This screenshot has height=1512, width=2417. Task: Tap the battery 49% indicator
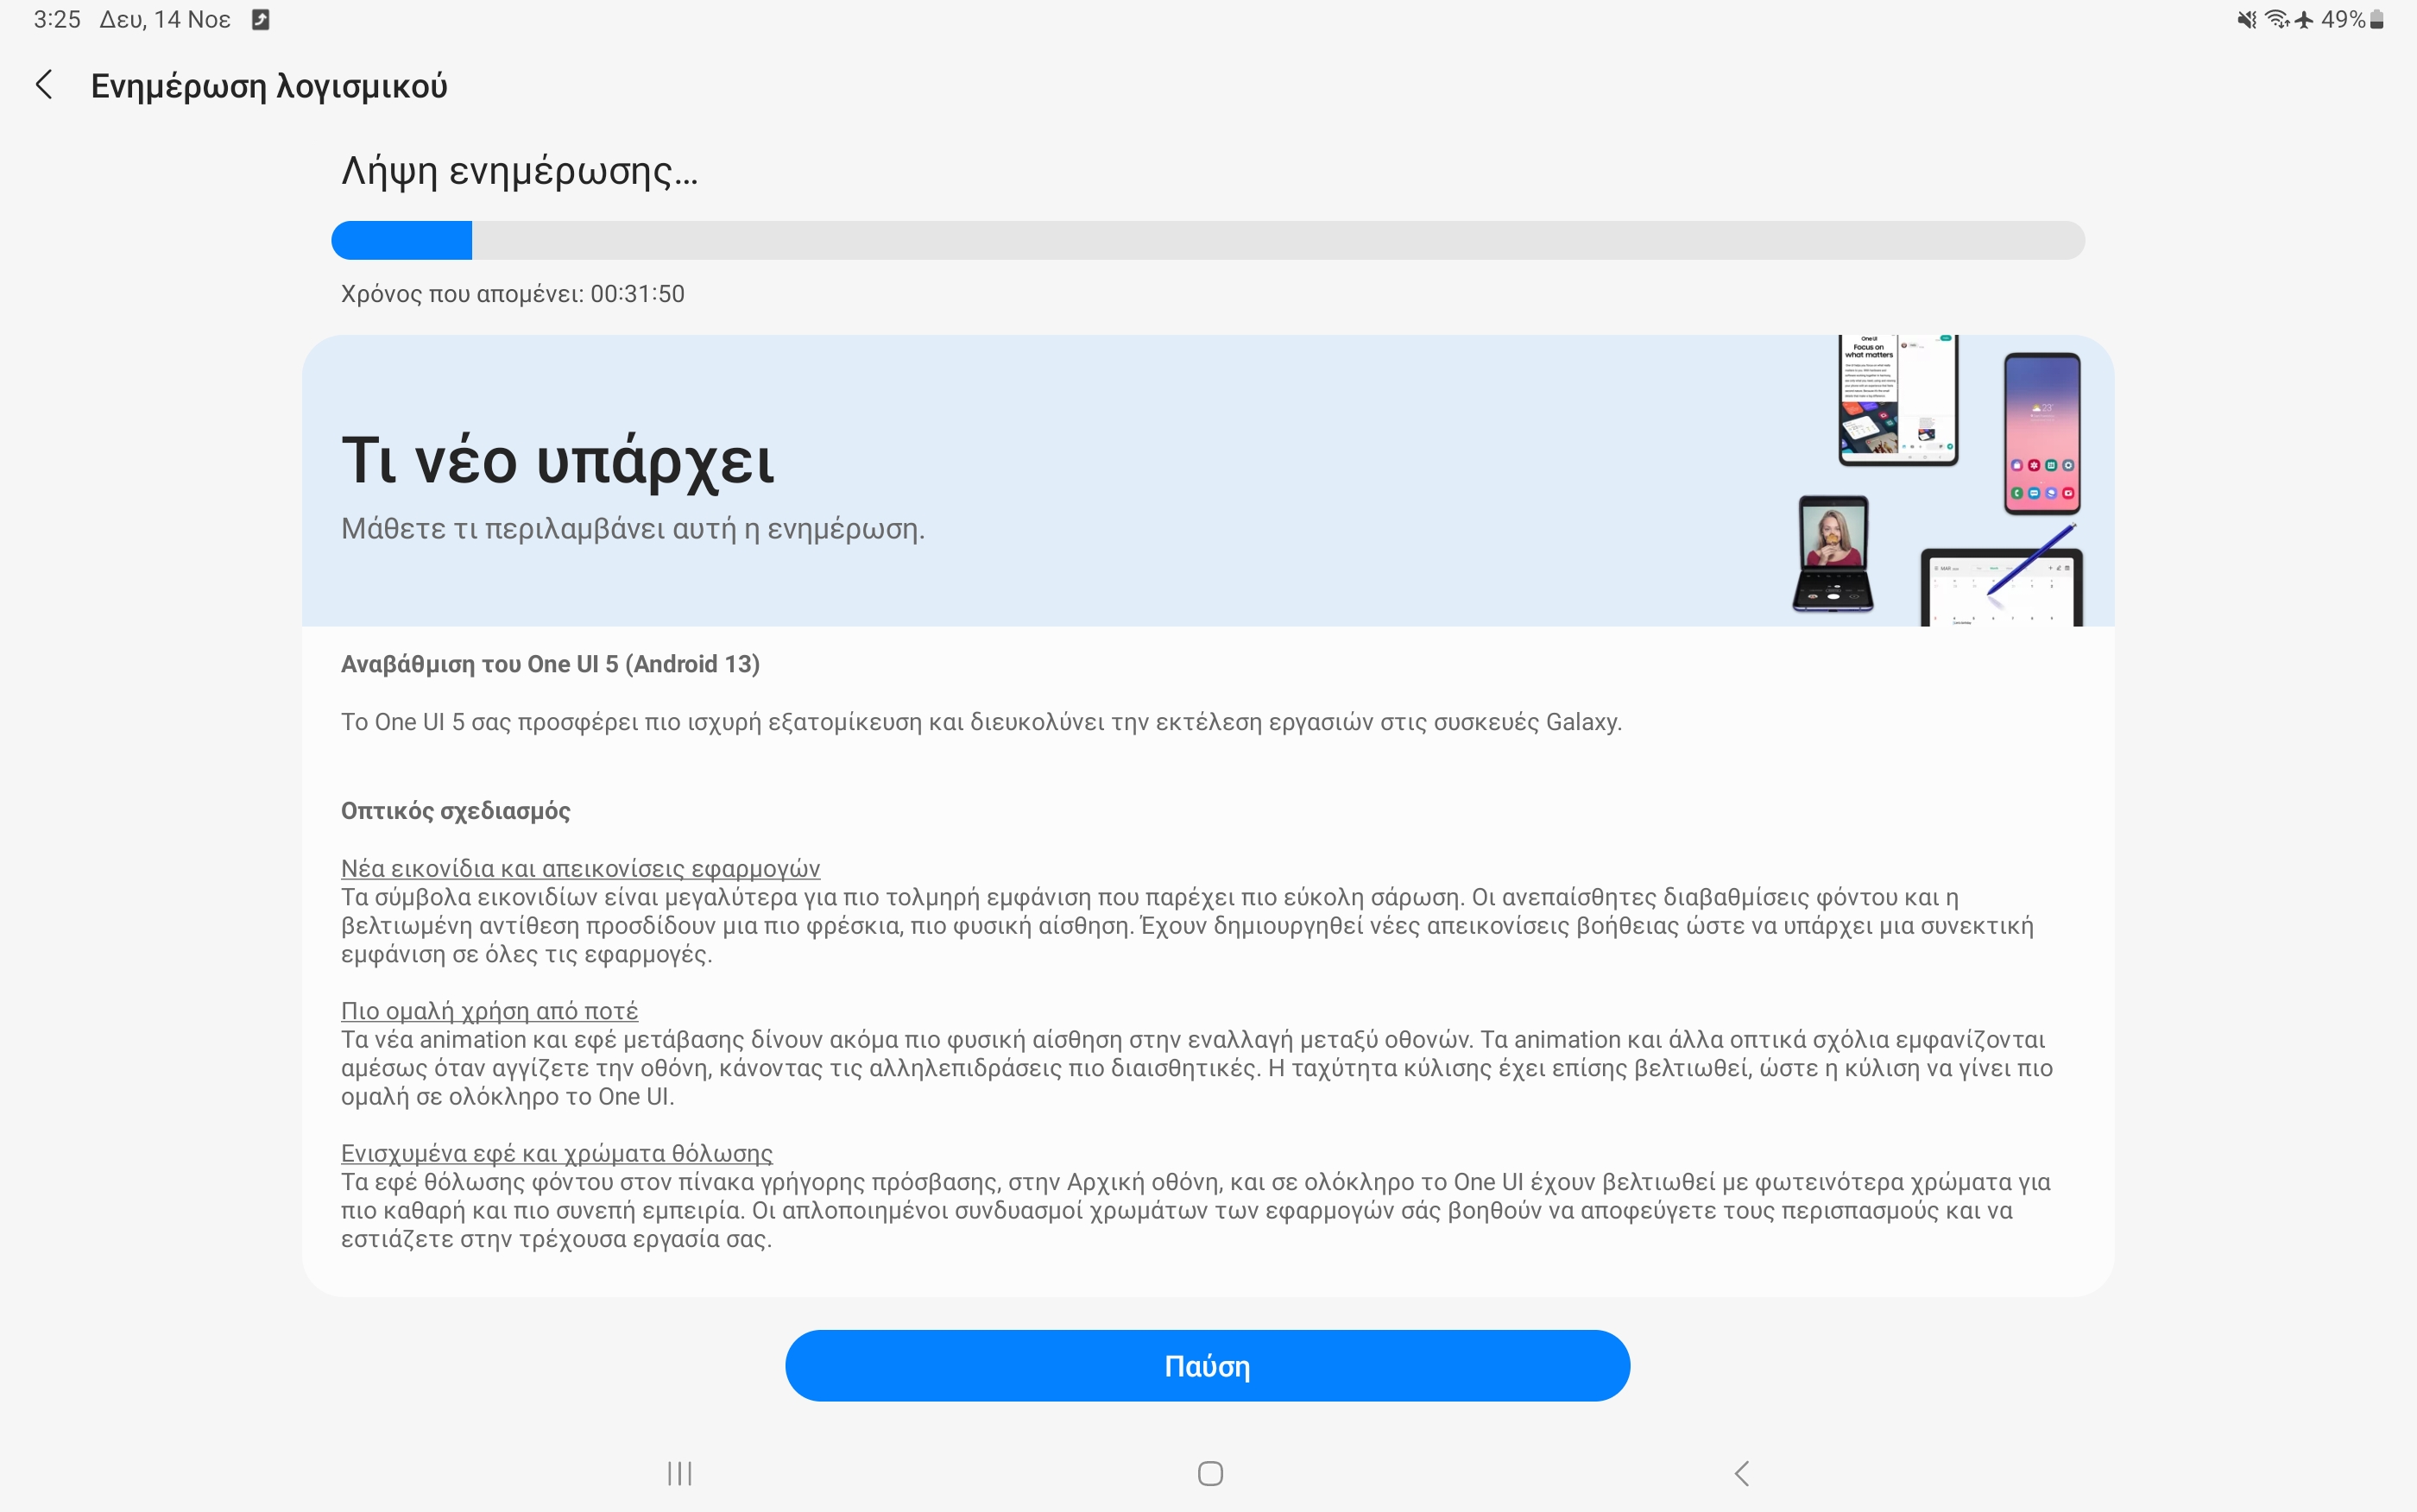click(2352, 19)
